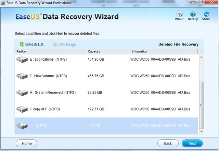The height and width of the screenshot is (151, 219).
Task: Click the Disk Image icon
Action: pos(55,45)
